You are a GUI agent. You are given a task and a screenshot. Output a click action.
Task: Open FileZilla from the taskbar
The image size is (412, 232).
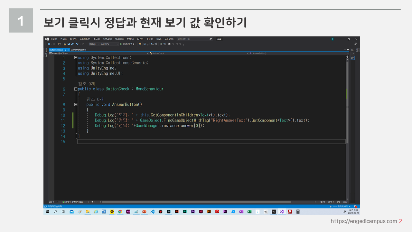290,212
